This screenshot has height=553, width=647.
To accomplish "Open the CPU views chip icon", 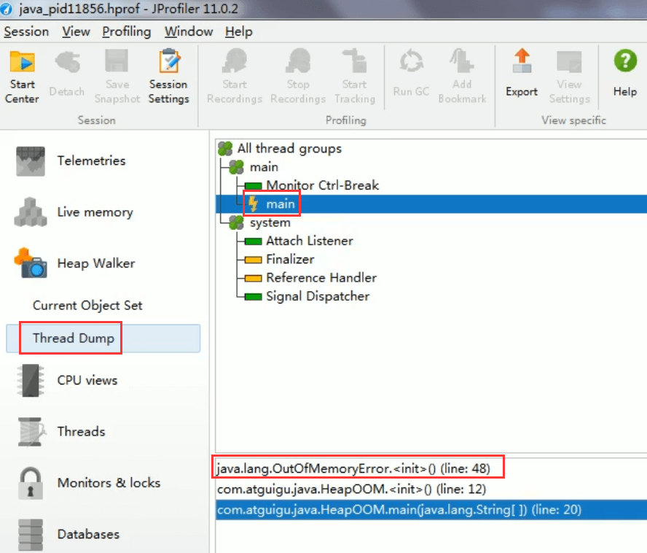I will click(x=31, y=380).
